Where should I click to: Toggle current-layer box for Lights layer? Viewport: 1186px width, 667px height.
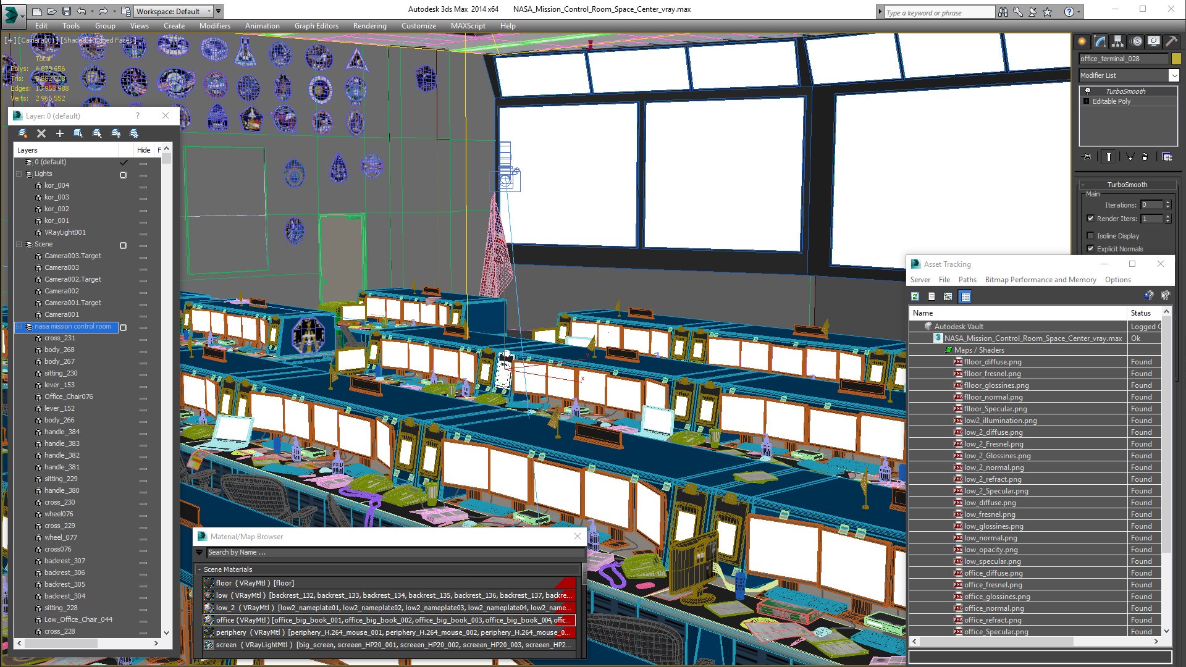(x=123, y=175)
